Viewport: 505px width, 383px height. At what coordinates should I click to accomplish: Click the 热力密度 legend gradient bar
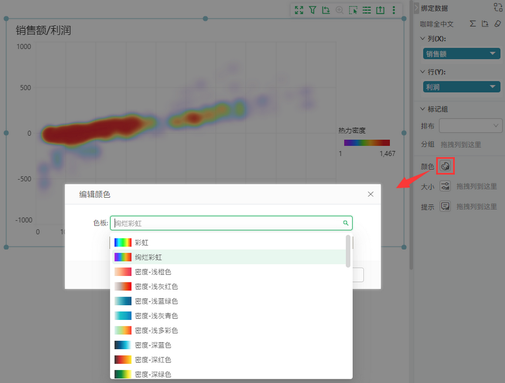367,143
